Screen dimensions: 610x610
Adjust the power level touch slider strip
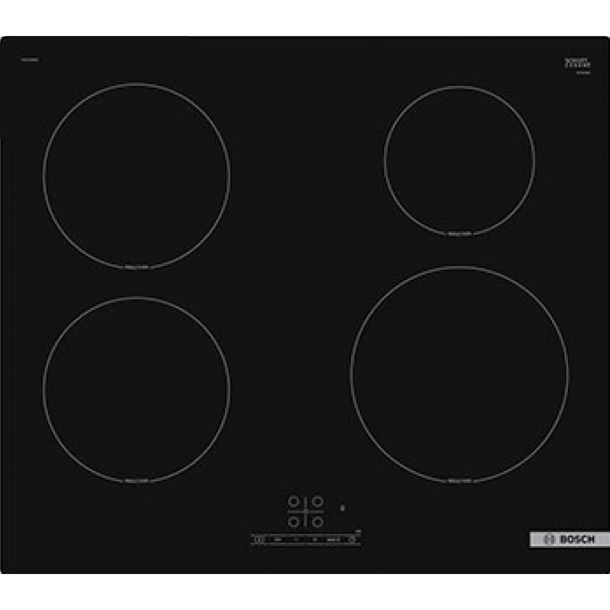point(306,540)
